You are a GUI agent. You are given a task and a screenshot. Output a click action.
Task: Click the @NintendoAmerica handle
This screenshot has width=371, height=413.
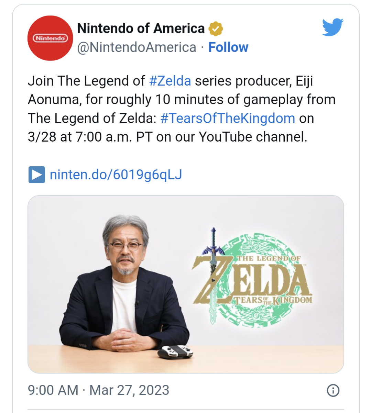pos(137,47)
